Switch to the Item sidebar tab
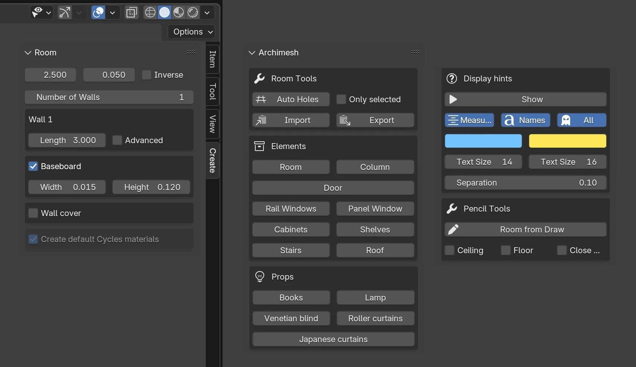Image resolution: width=636 pixels, height=367 pixels. click(212, 59)
